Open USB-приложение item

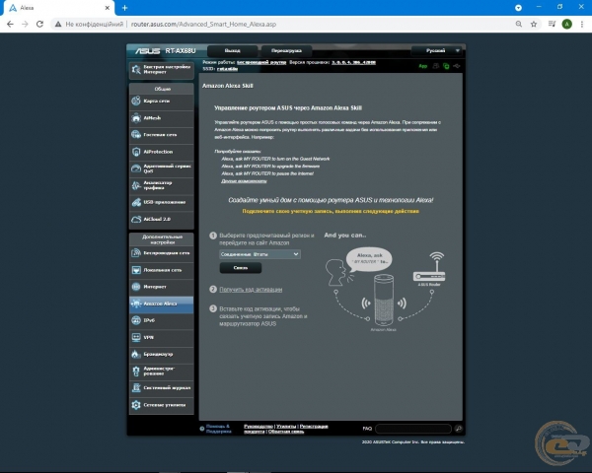point(162,202)
